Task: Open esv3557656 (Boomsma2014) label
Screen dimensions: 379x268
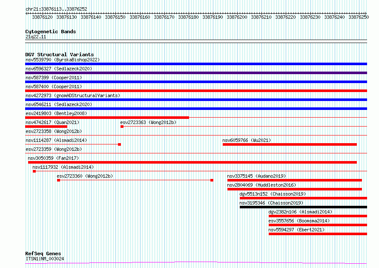Action: click(x=299, y=221)
